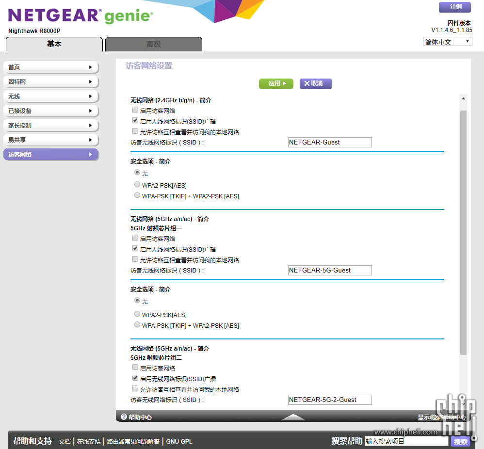
Task: Toggle 允许访客互相查看 for 5GHz 射频芯片组一
Action: point(135,259)
